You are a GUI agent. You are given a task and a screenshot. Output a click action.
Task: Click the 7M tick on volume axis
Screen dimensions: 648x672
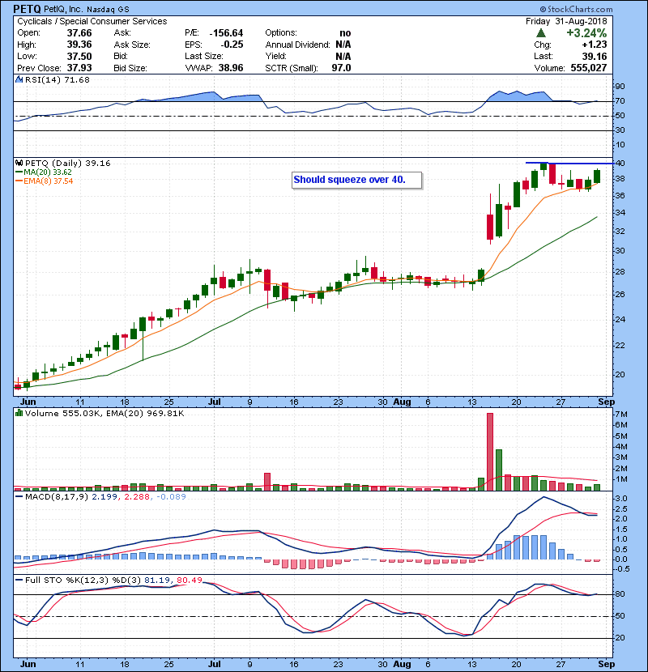pos(621,415)
